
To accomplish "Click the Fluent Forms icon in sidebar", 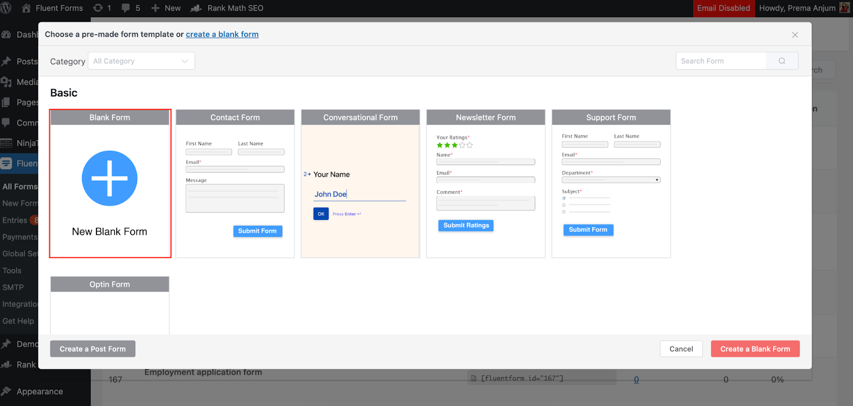I will [x=6, y=164].
